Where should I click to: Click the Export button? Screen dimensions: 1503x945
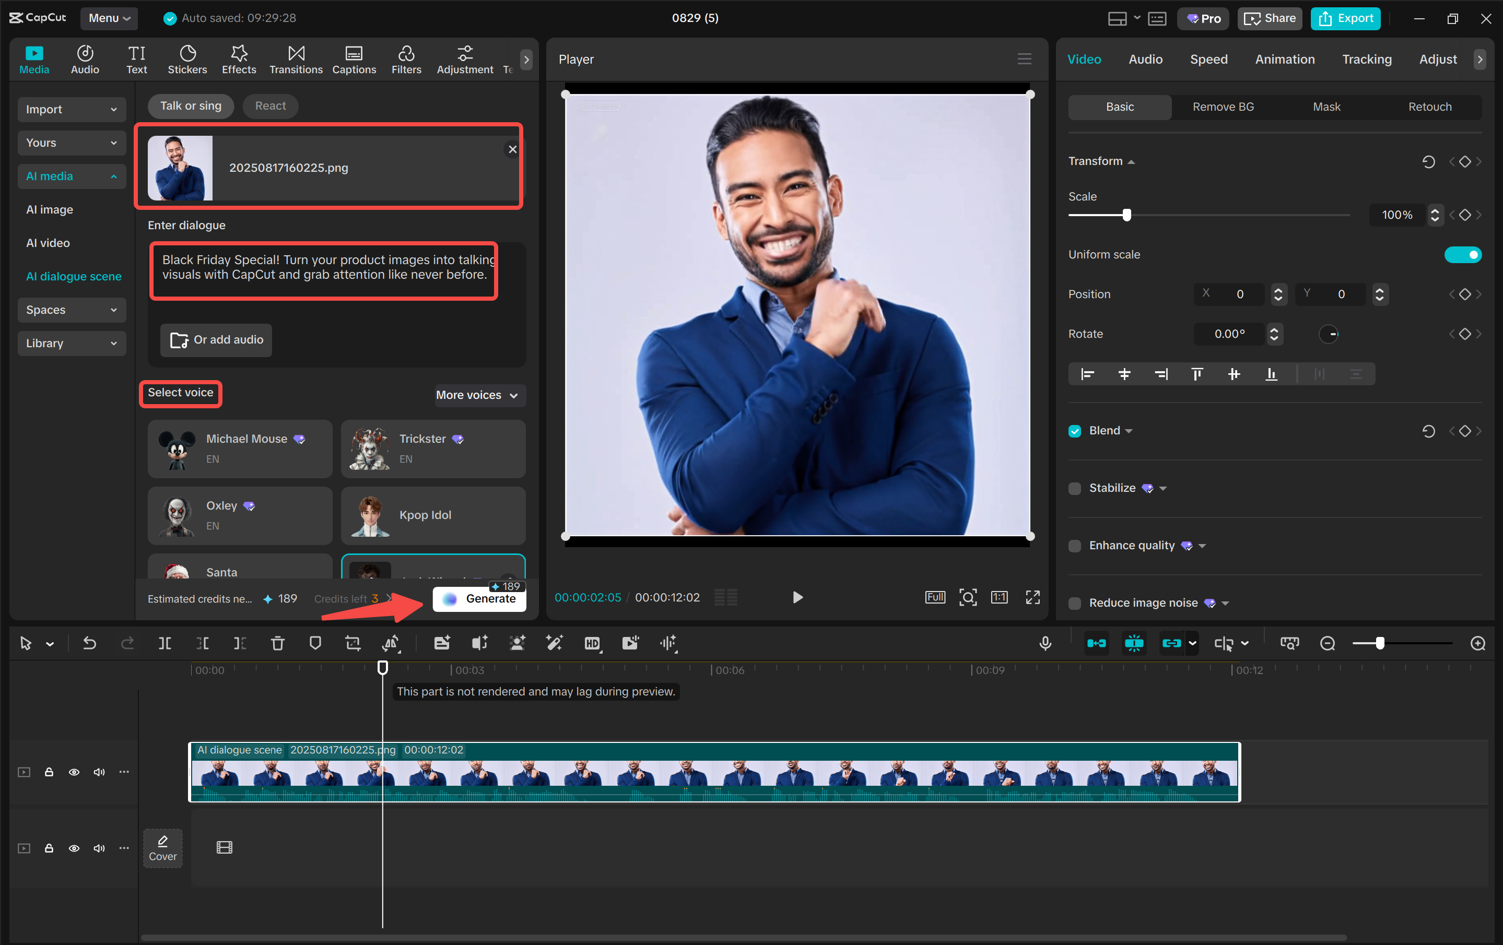[x=1346, y=18]
